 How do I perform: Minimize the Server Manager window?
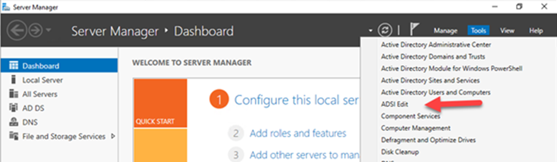495,7
